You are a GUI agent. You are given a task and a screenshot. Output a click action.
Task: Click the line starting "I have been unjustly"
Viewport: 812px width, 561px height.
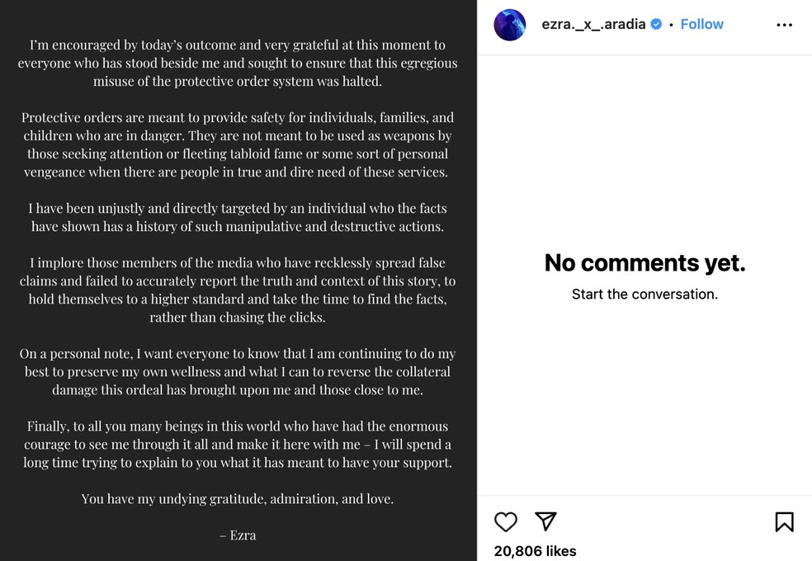(238, 208)
